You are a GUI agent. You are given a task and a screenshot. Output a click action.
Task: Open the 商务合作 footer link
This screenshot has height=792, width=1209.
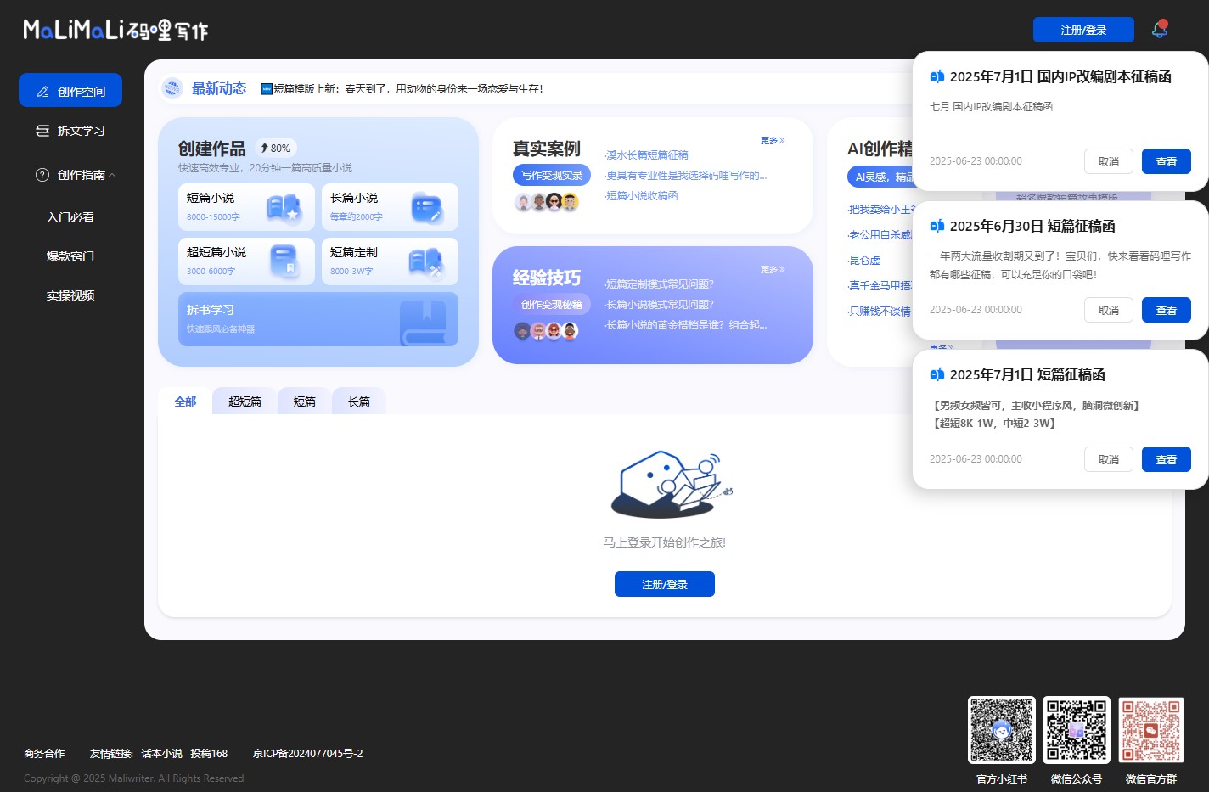pos(44,753)
